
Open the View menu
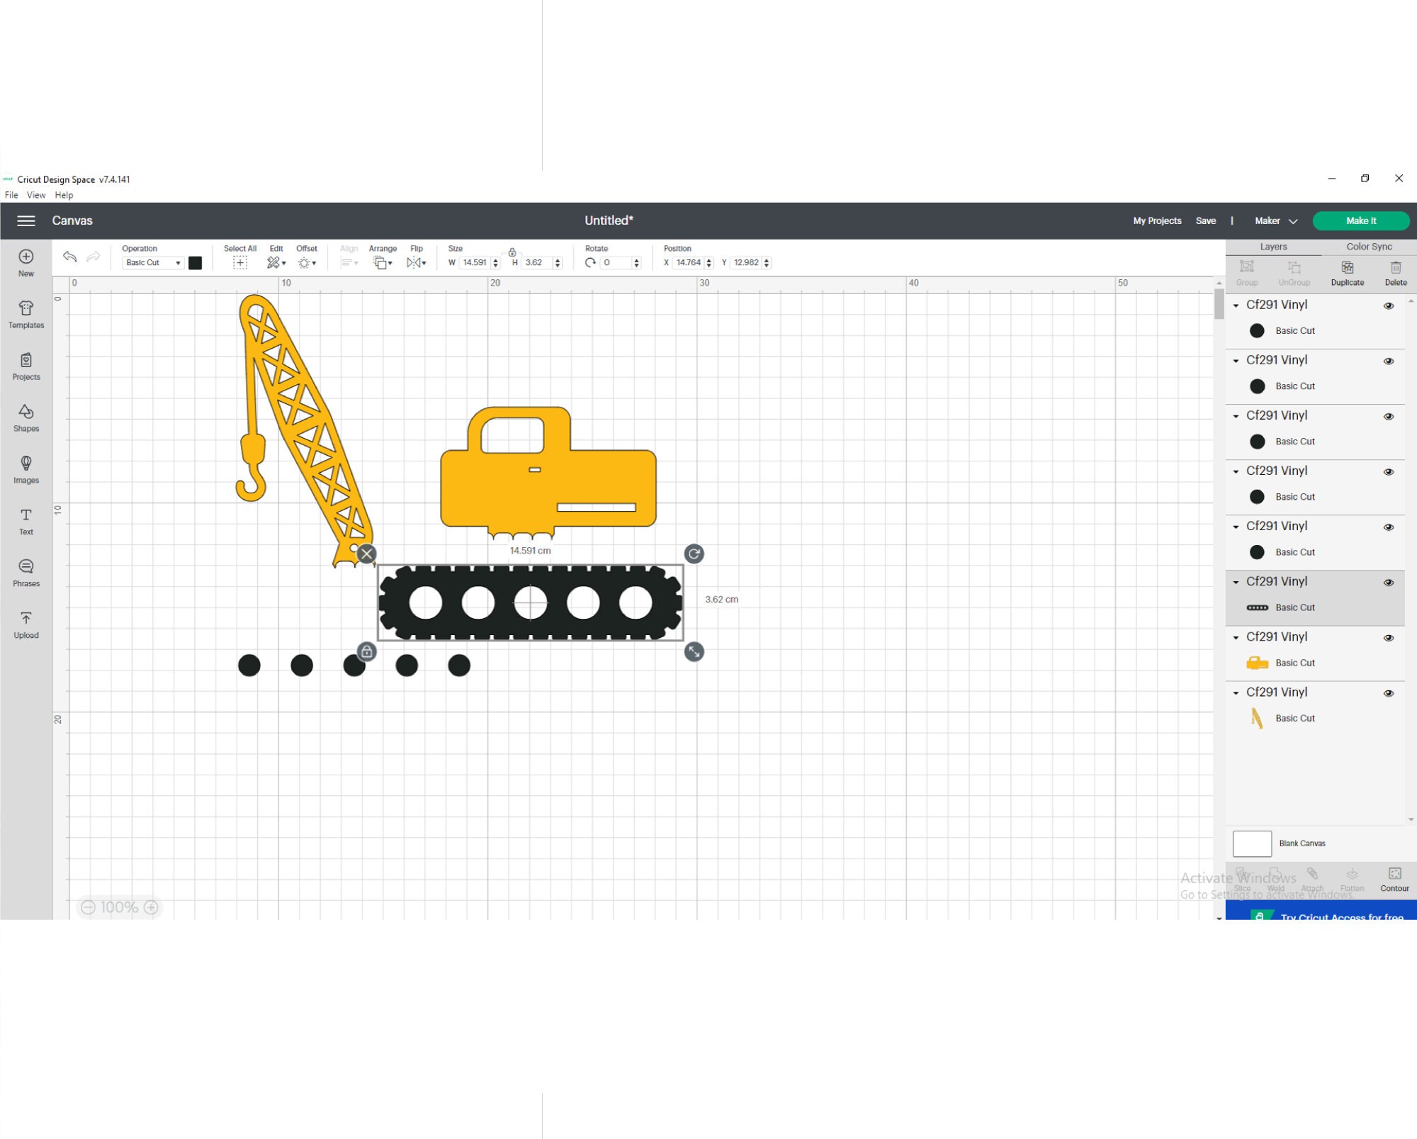35,195
